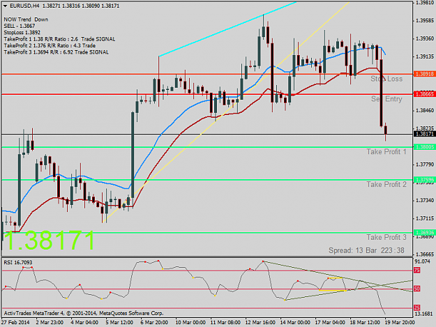Click the RSI scale value 91.074
The width and height of the screenshot is (436, 327).
coord(422,261)
